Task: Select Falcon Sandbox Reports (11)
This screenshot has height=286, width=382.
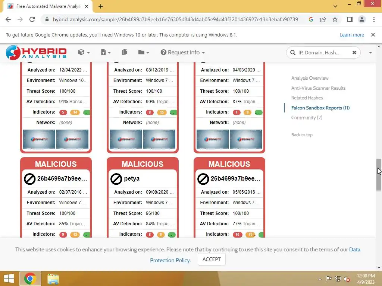Action: 320,108
